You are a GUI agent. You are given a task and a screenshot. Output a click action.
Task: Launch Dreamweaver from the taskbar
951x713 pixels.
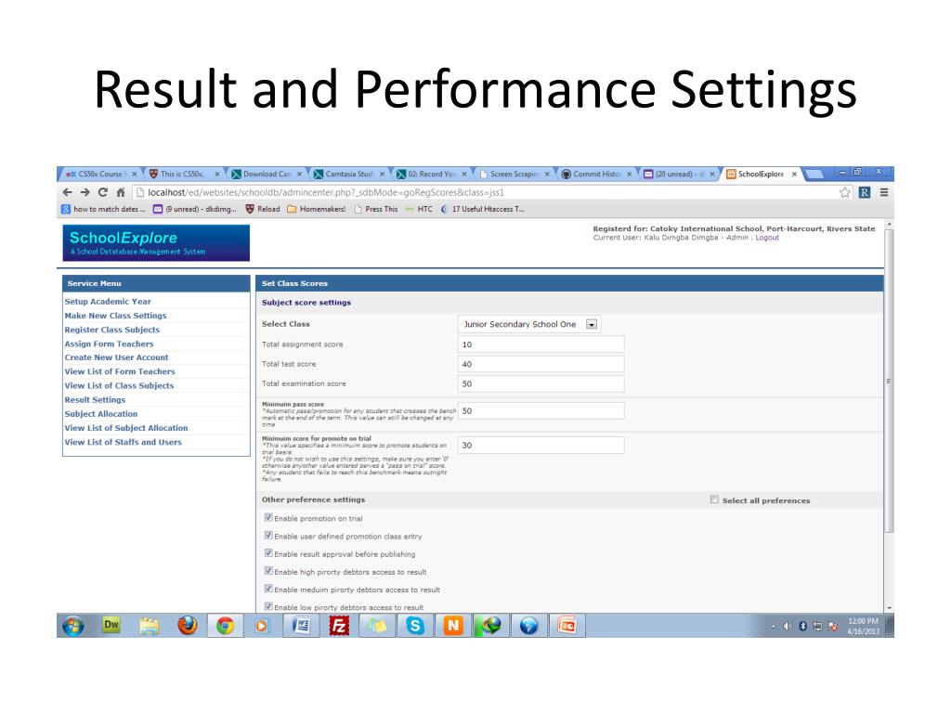[111, 625]
